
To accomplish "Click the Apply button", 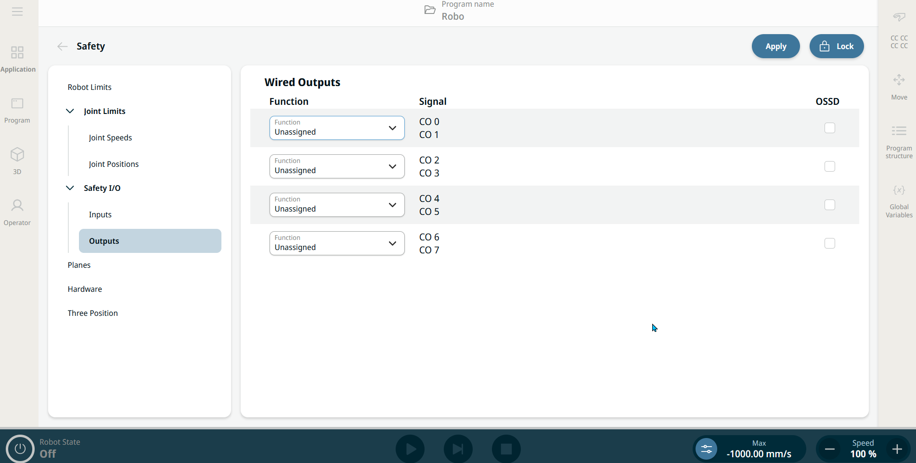I will [775, 46].
